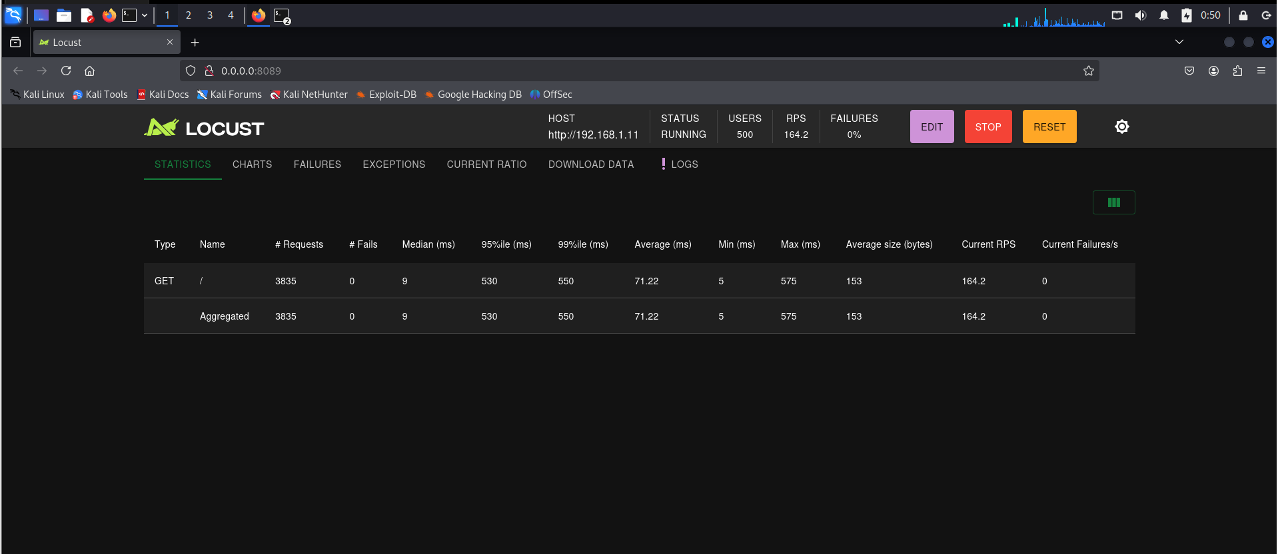Lock the screen with the padlock icon
The image size is (1278, 554).
click(x=1243, y=15)
